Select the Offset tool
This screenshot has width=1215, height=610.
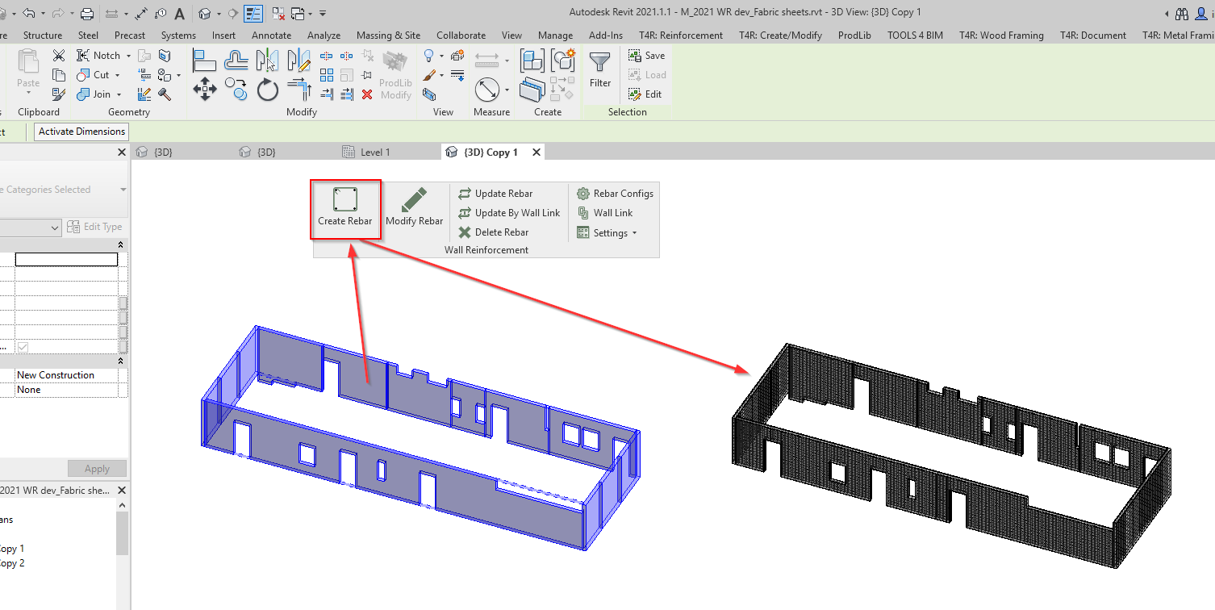point(236,61)
